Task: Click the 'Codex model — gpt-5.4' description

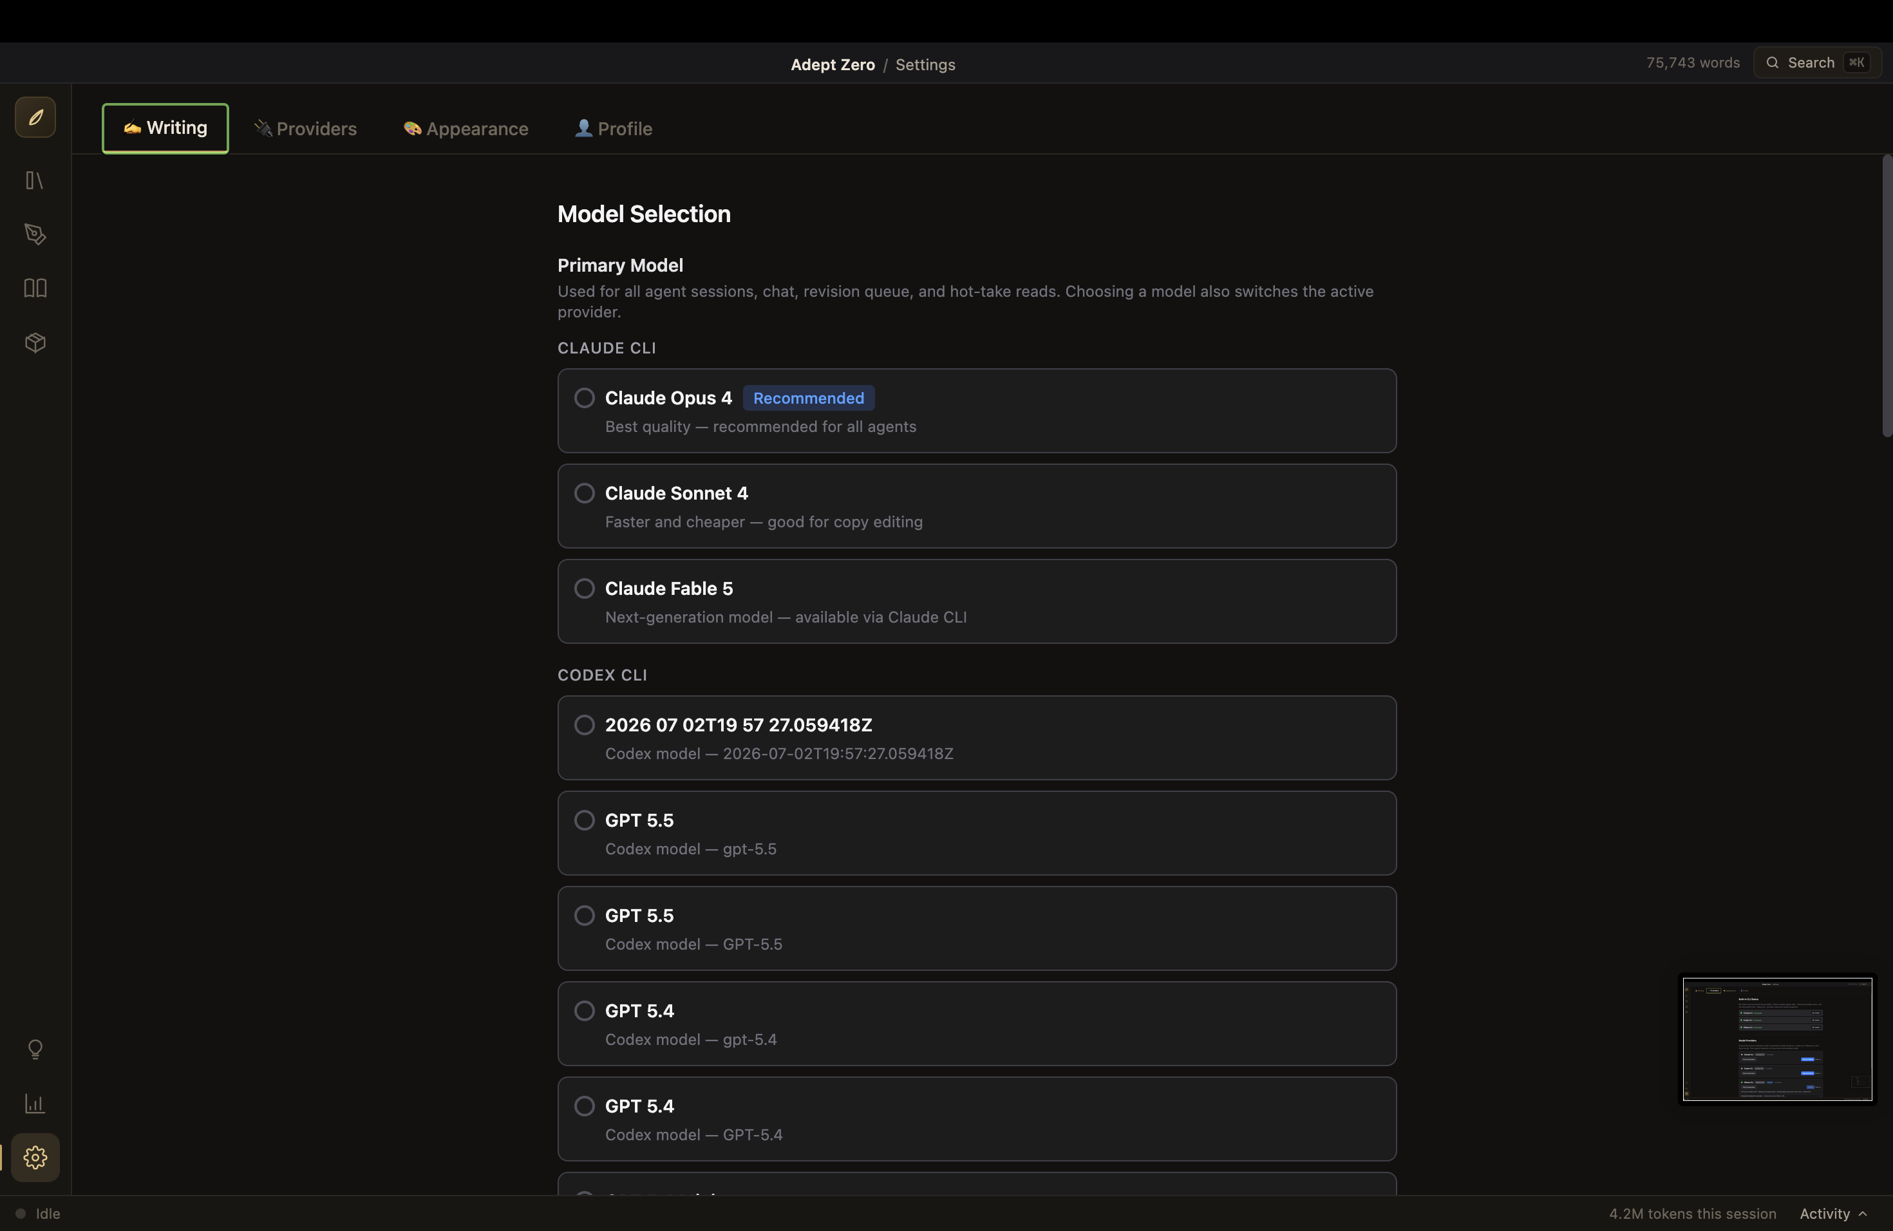Action: tap(690, 1039)
